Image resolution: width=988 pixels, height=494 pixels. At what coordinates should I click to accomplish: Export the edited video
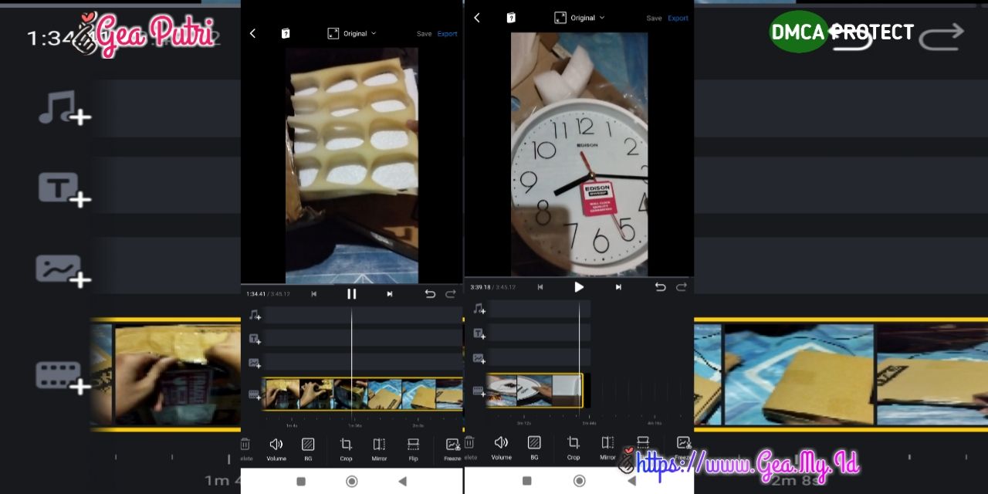448,33
